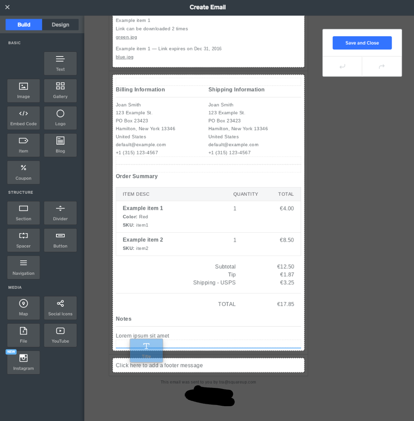414x421 pixels.
Task: Add a Social Icons element
Action: (60, 308)
